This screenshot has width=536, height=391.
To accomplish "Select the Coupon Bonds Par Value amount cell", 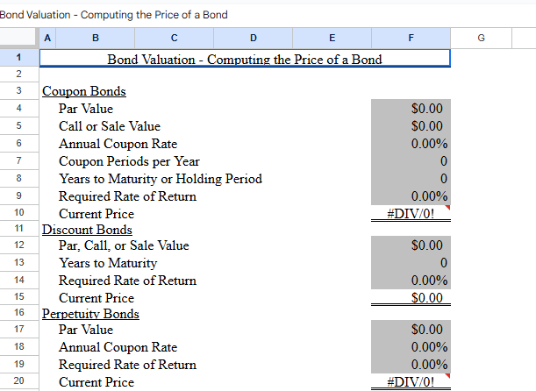I will [x=411, y=109].
